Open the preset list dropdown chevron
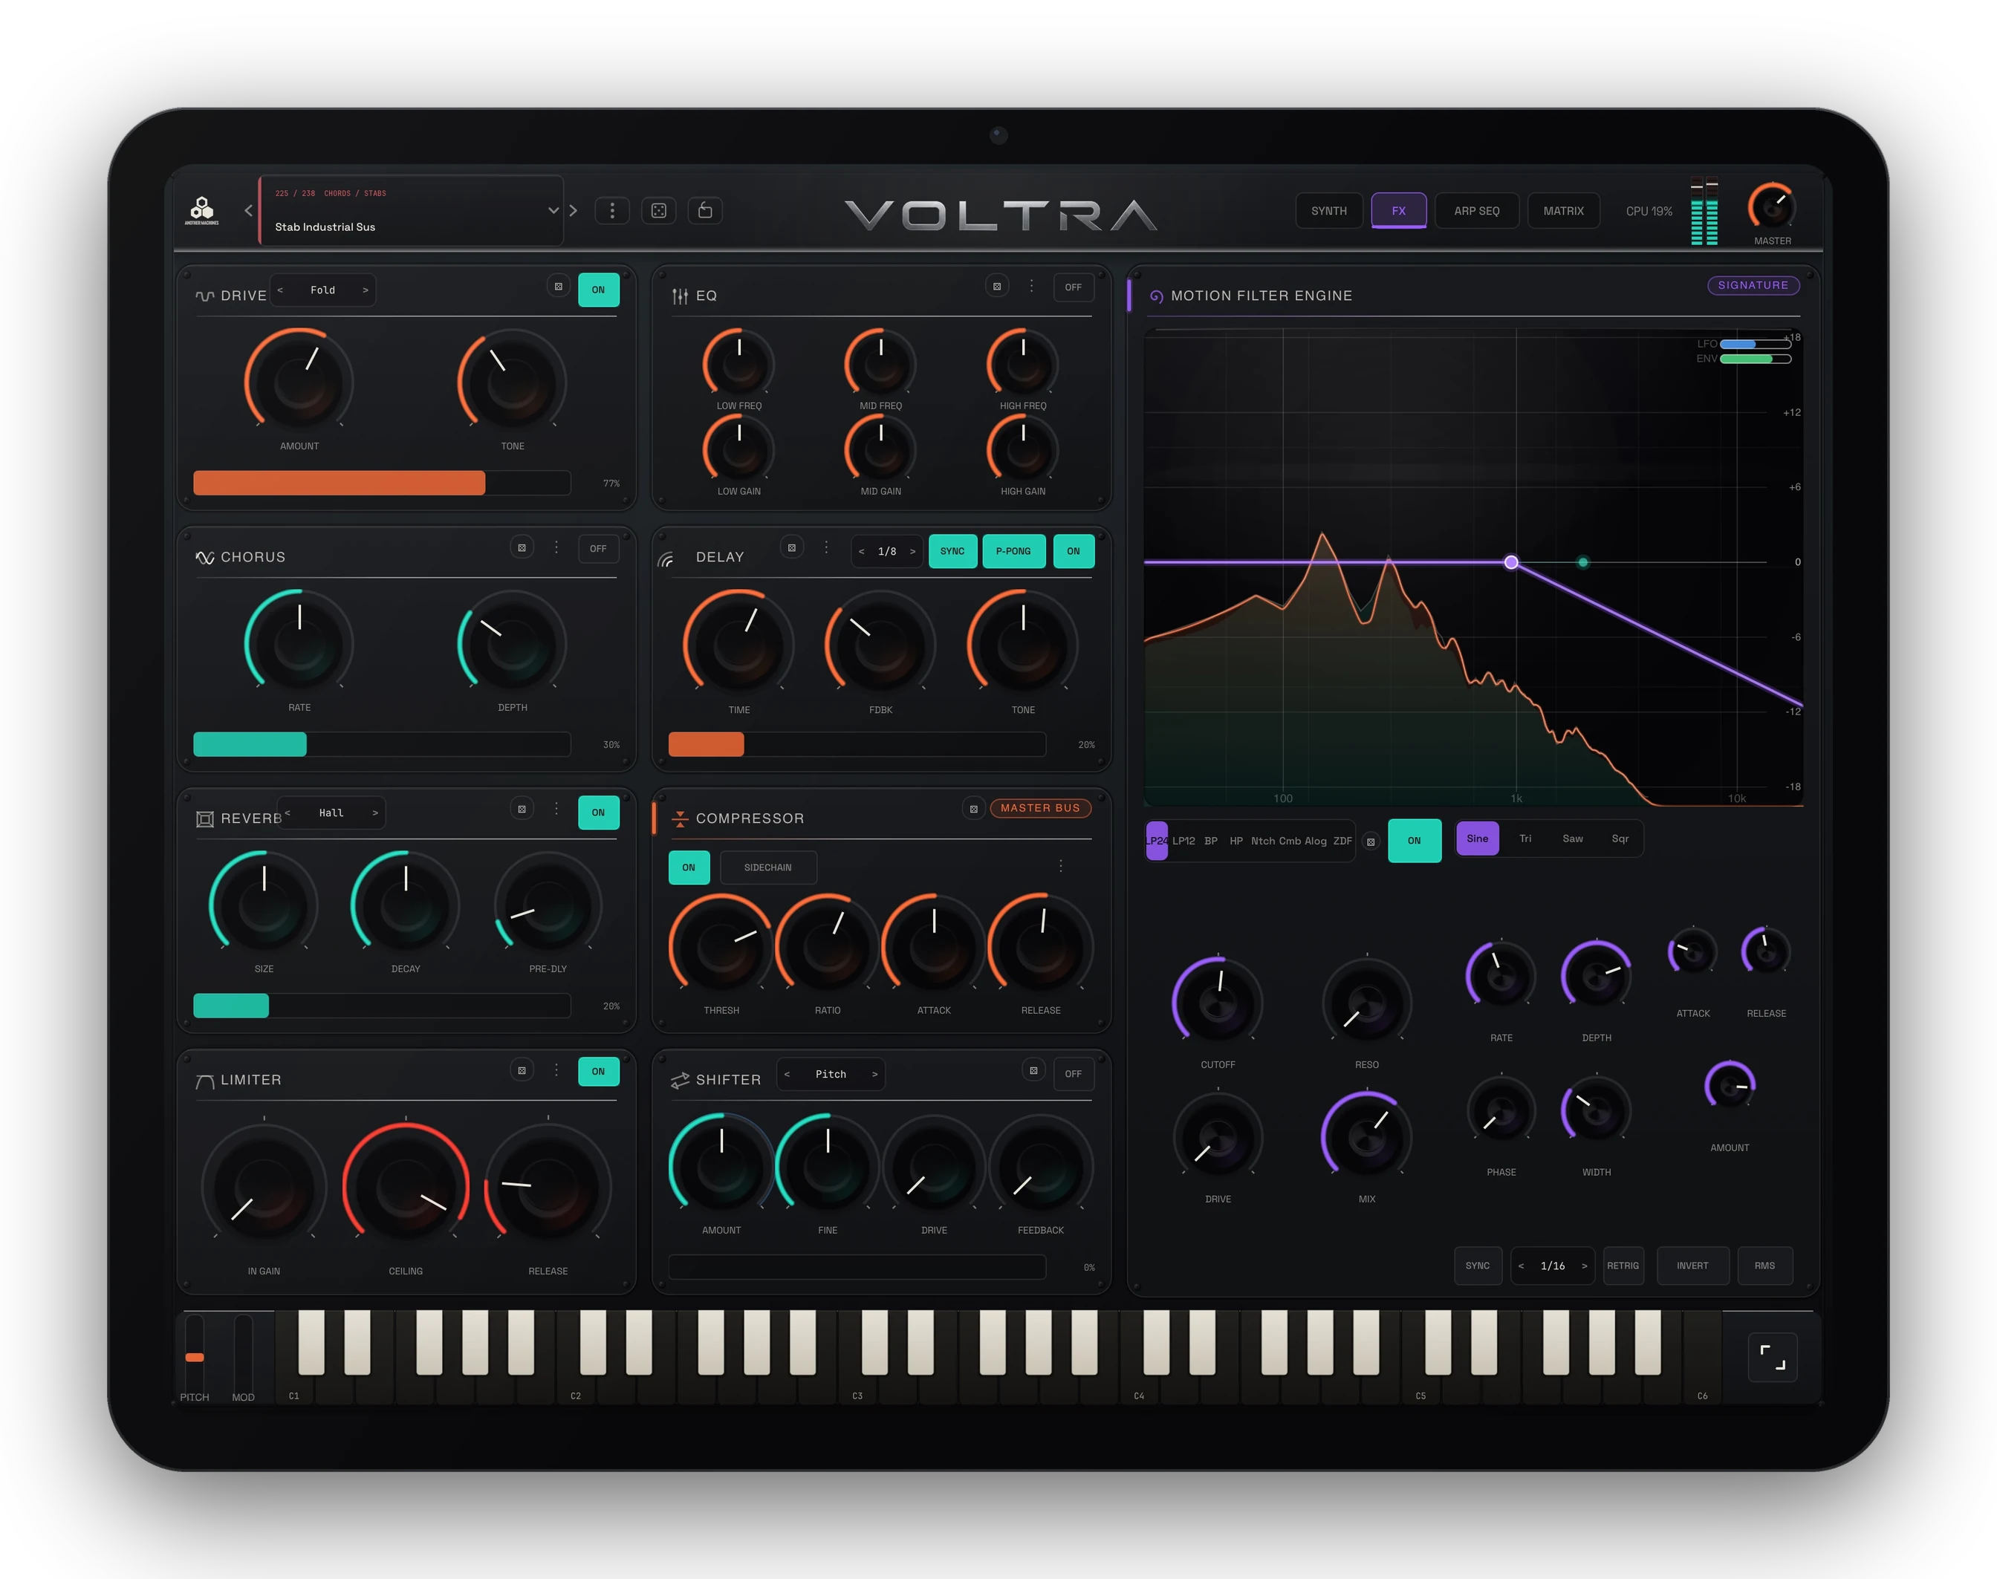The width and height of the screenshot is (1997, 1579). click(553, 211)
